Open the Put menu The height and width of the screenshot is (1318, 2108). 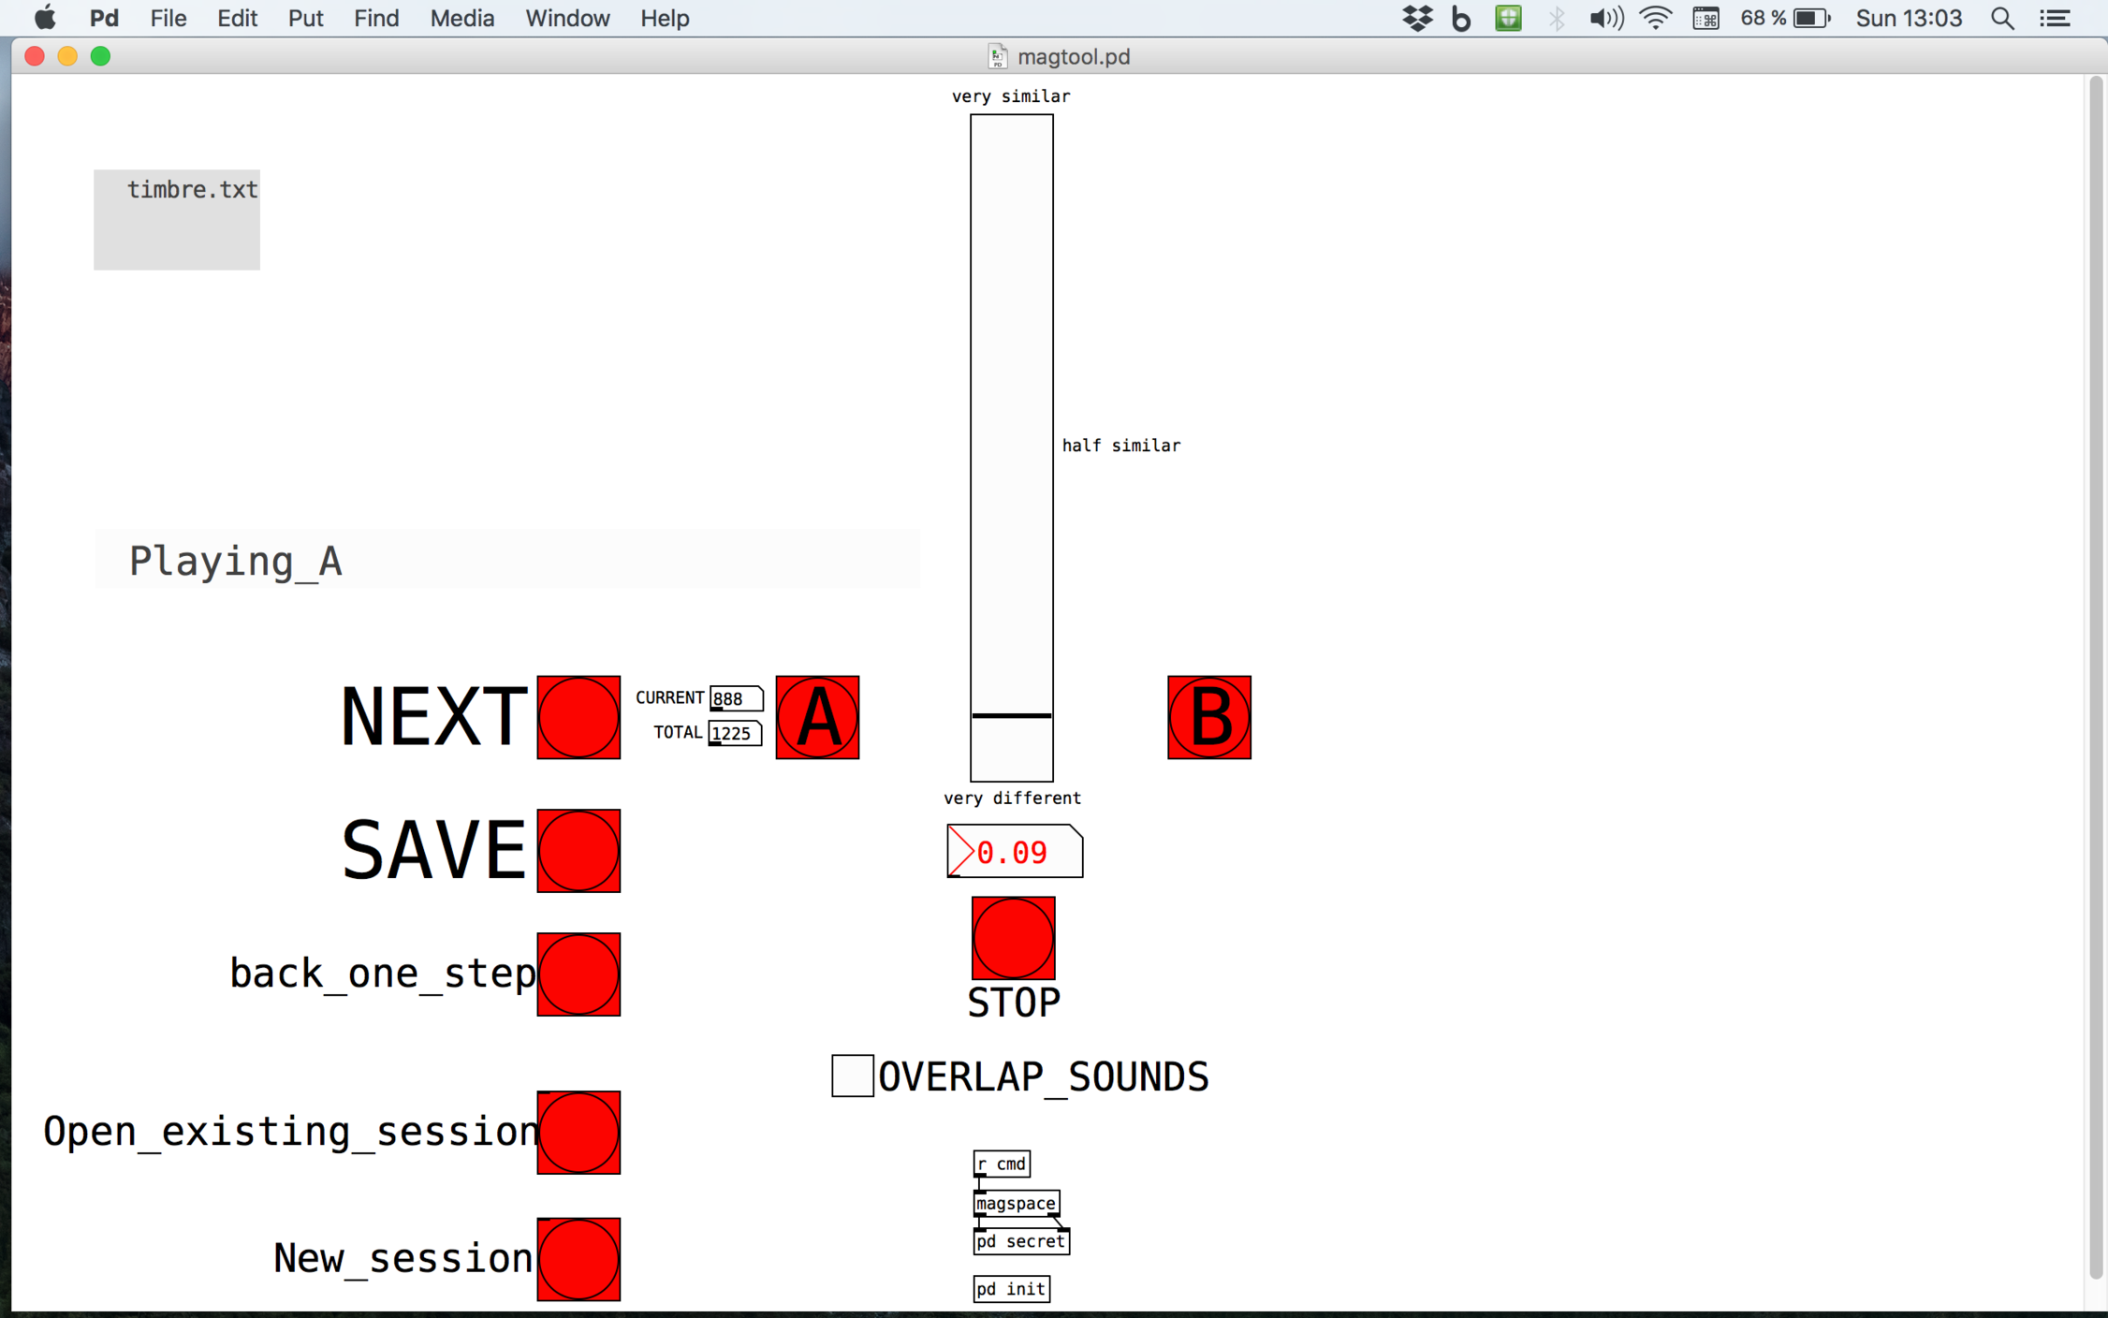coord(305,18)
